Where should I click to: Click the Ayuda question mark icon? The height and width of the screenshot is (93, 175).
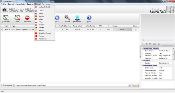[89, 18]
